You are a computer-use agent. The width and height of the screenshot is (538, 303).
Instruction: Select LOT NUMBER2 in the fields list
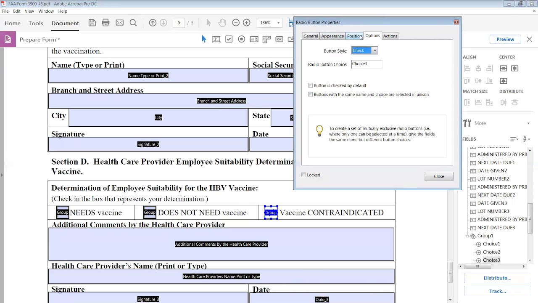click(493, 179)
